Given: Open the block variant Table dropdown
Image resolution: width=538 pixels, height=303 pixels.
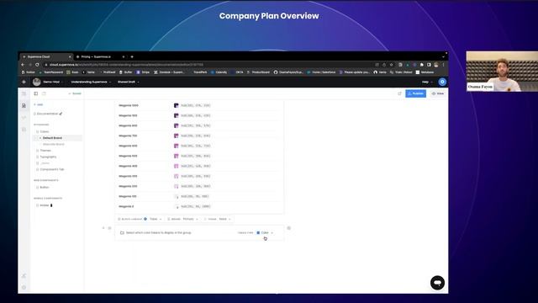Looking at the screenshot, I should coord(156,219).
